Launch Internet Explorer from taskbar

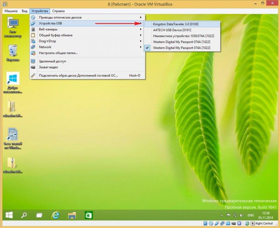pyautogui.click(x=56, y=215)
